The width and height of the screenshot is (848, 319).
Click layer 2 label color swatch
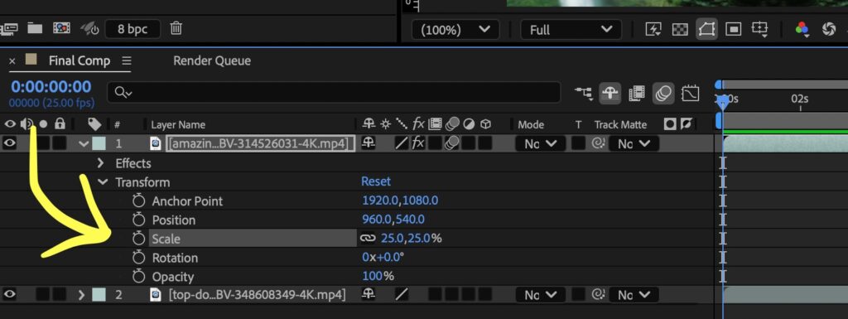[x=99, y=295]
